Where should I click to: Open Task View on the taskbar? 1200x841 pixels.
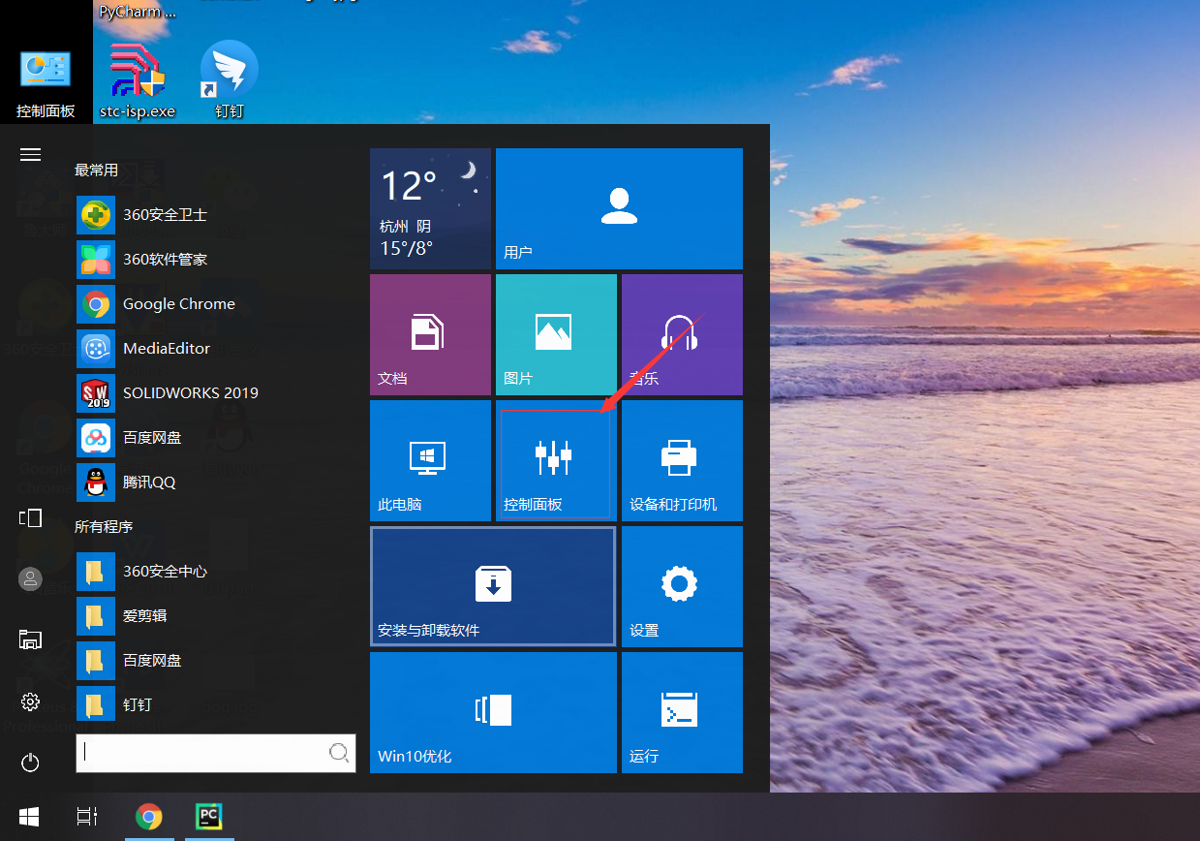coord(87,817)
